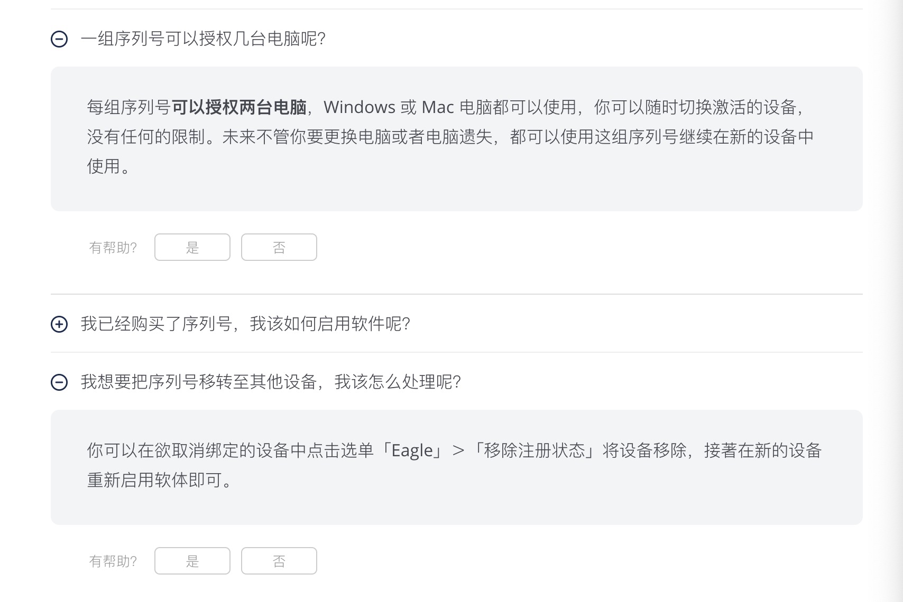Click 否 under the device transfer answer
The width and height of the screenshot is (903, 602).
point(279,561)
